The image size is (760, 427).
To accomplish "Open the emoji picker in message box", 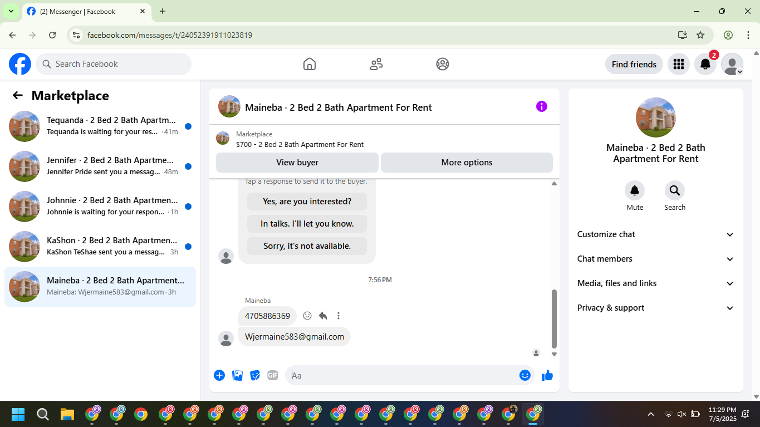I will [524, 375].
